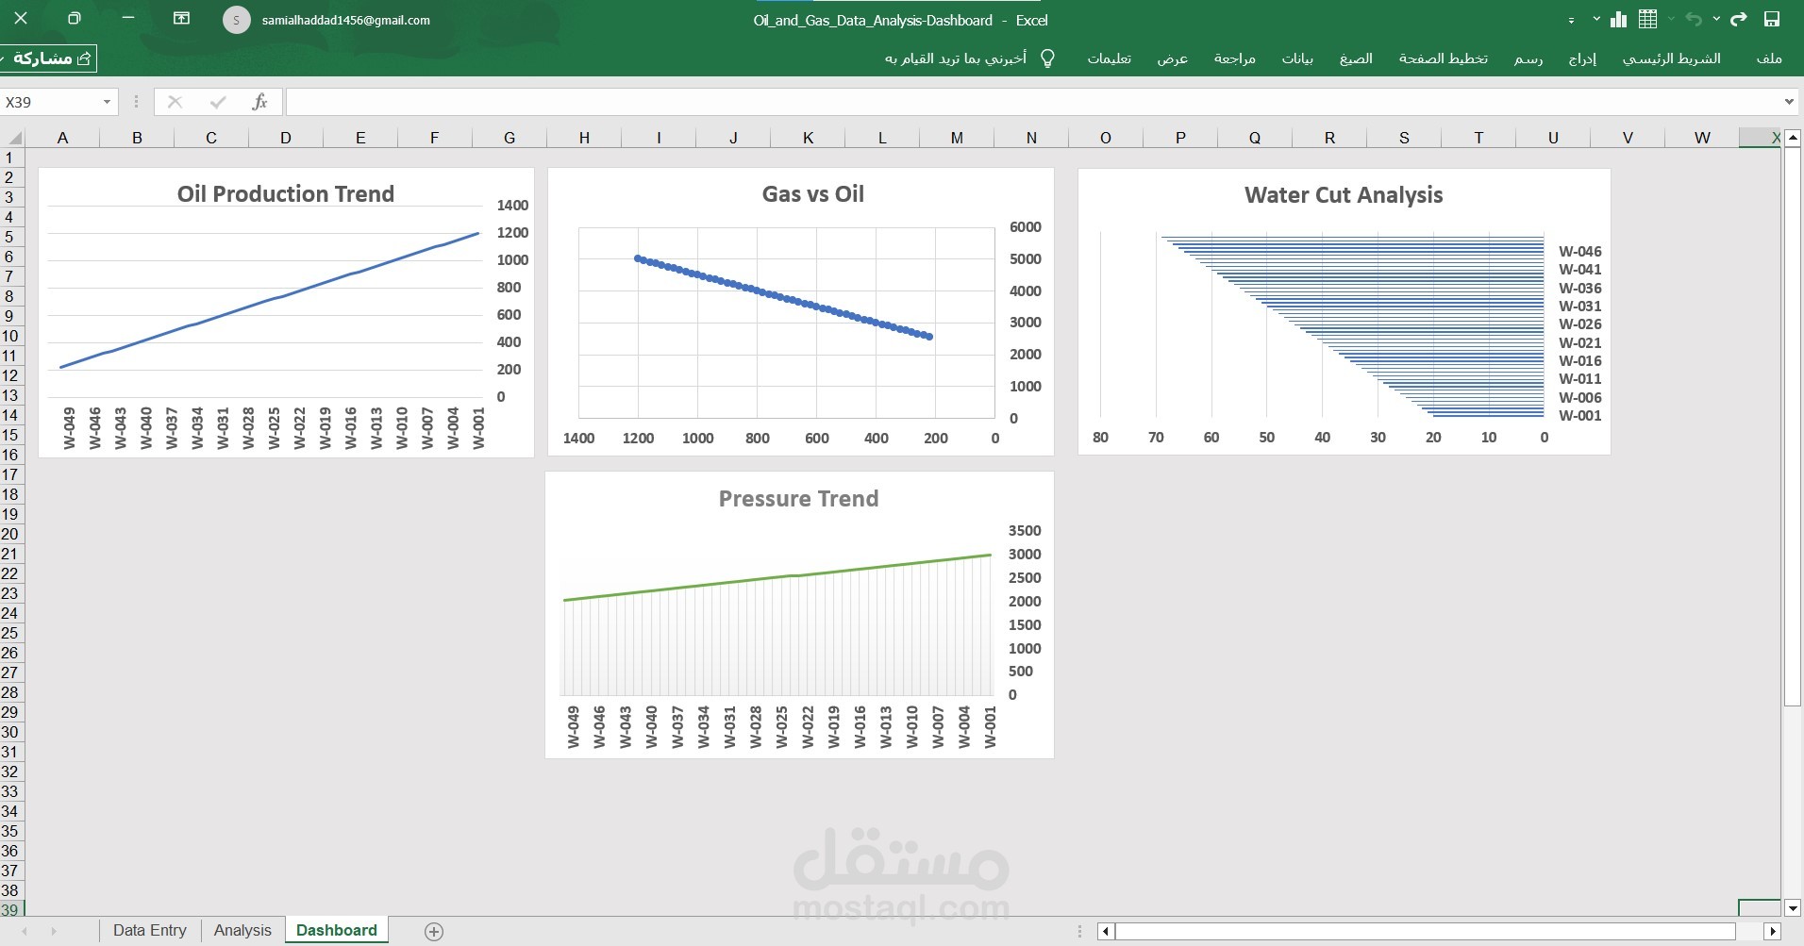1804x946 pixels.
Task: Open the Name Box dropdown arrow
Action: point(107,102)
